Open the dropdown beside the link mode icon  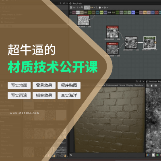click(x=94, y=8)
